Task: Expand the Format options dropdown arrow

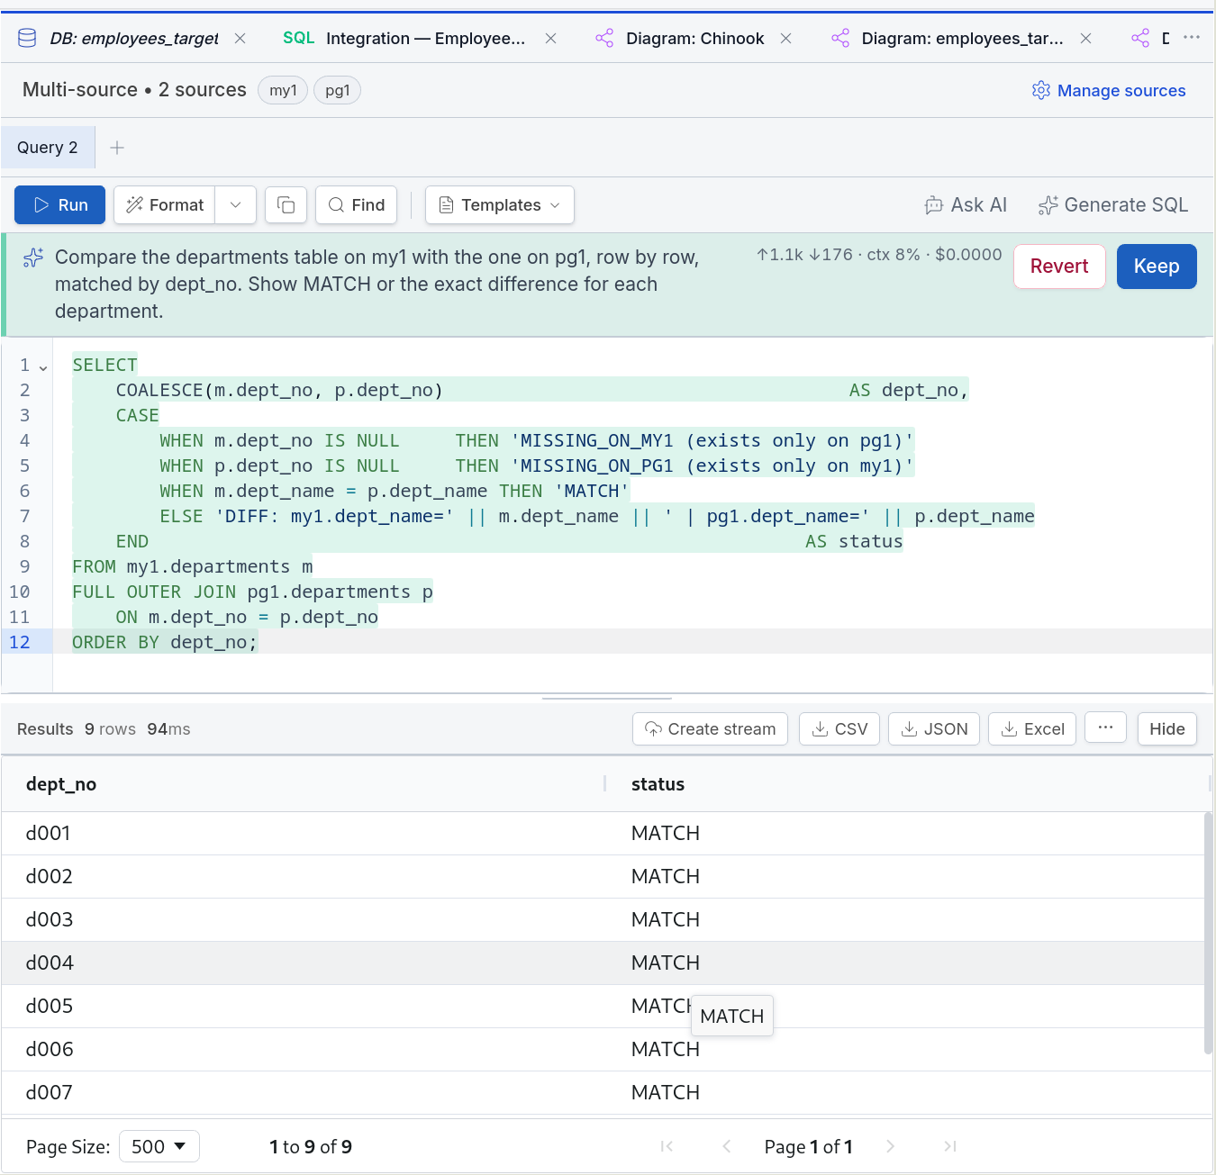Action: click(x=236, y=204)
